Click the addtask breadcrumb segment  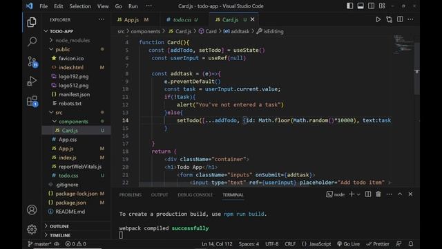(240, 31)
